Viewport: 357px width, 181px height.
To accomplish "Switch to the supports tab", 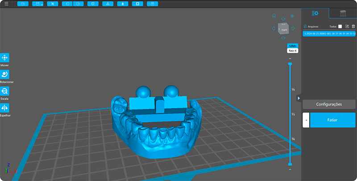I will [x=342, y=13].
